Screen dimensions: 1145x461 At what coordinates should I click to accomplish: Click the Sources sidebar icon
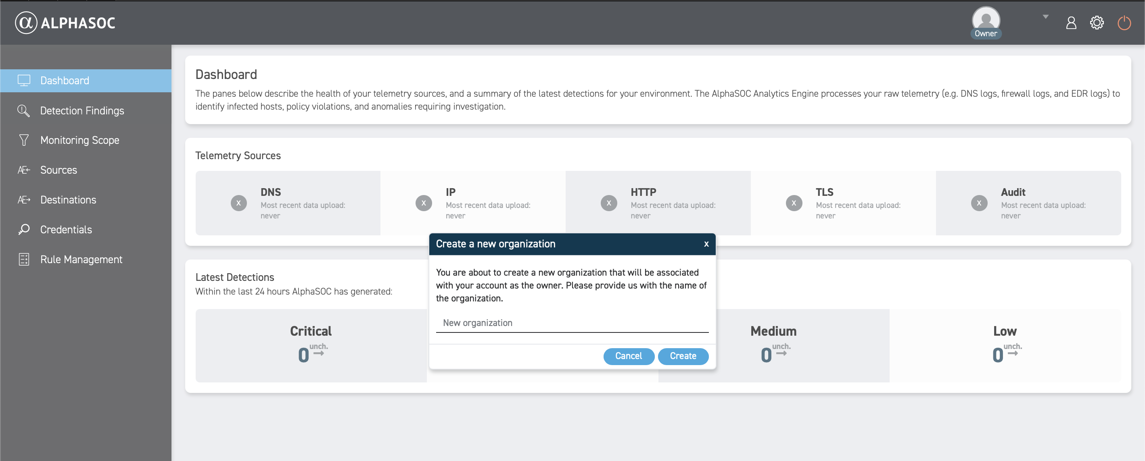24,170
